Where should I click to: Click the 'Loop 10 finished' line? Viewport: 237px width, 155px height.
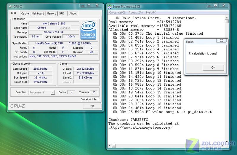[x=147, y=73]
